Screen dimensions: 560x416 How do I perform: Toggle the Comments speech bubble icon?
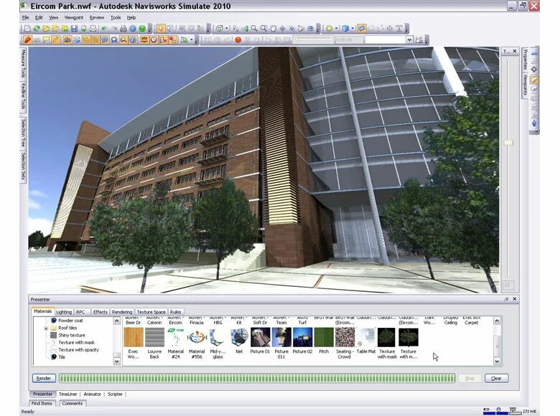point(105,40)
